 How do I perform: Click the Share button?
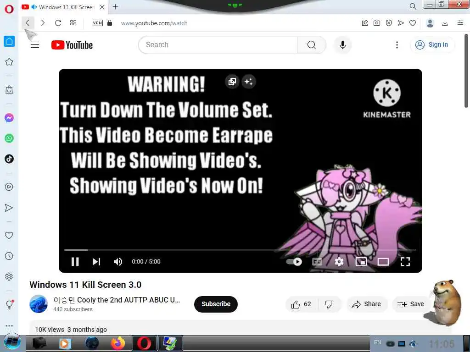367,304
